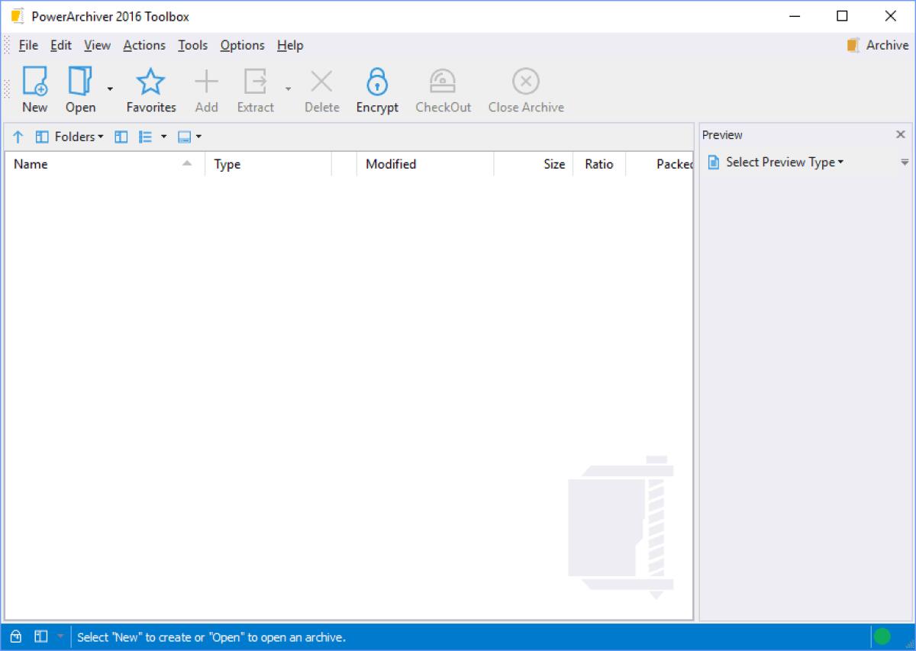This screenshot has width=916, height=651.
Task: Click the Encrypt lock icon
Action: pyautogui.click(x=377, y=81)
